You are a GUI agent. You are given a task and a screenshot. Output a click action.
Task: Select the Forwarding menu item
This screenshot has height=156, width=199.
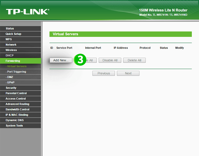coord(21,61)
